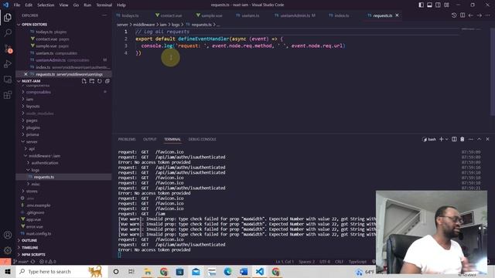Click the taskbar search box
The image size is (495, 278).
[x=62, y=271]
